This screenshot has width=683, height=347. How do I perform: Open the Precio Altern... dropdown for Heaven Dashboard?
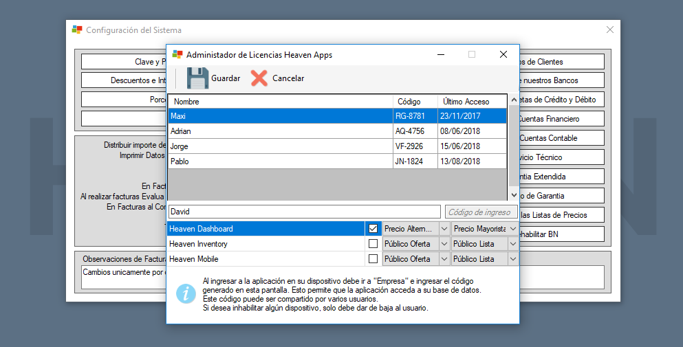click(415, 229)
